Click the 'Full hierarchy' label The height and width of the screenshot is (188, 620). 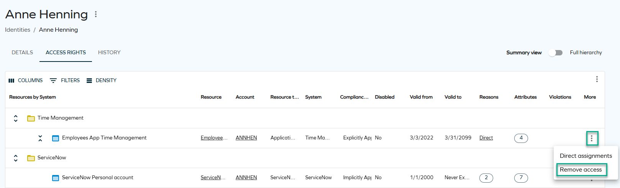point(586,53)
